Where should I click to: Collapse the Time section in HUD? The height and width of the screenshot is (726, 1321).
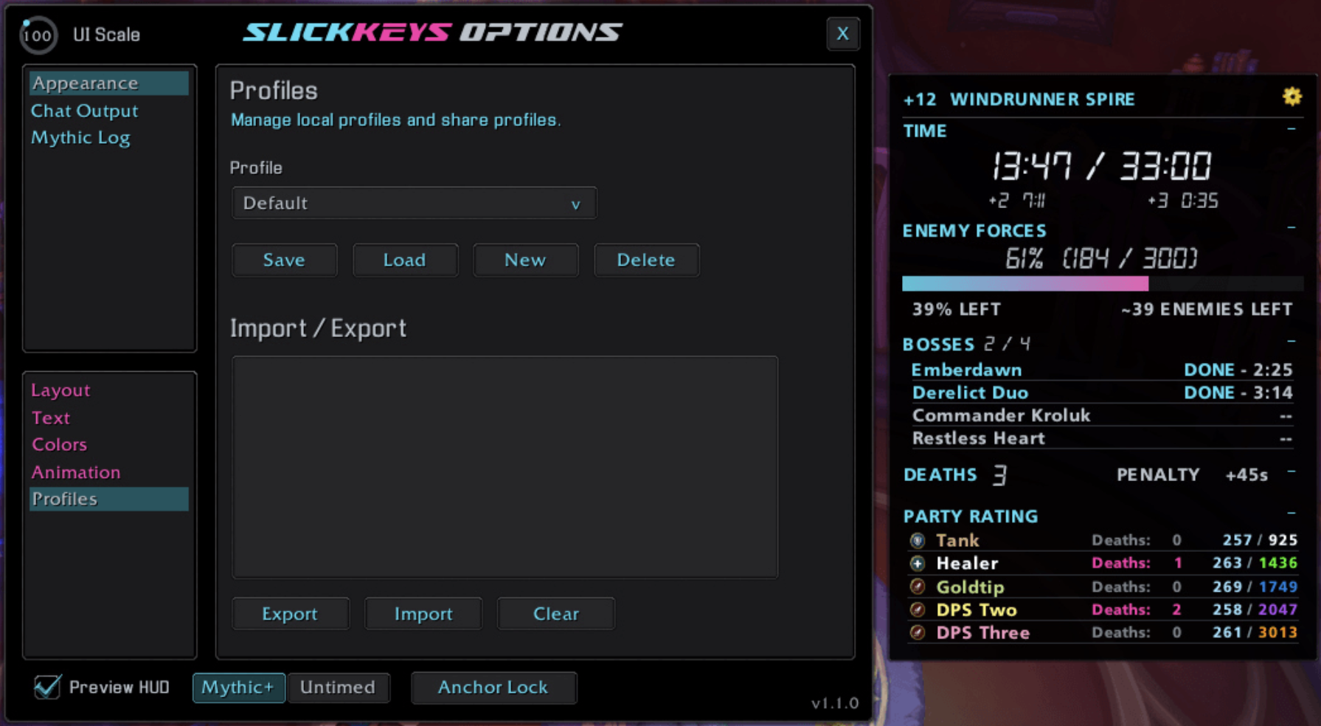pos(1291,129)
